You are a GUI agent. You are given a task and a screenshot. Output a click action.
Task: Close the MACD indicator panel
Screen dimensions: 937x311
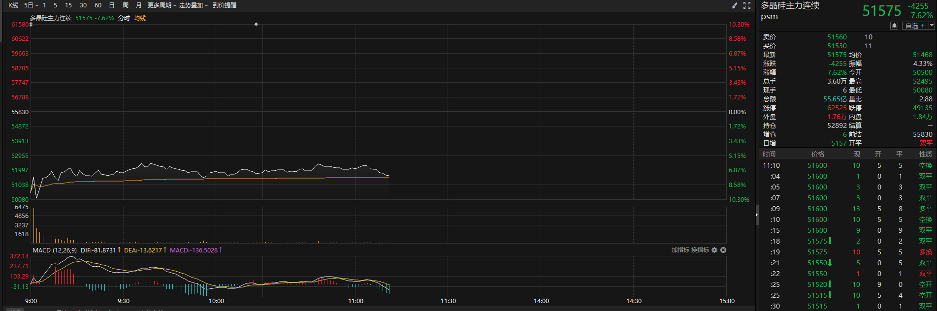(723, 250)
